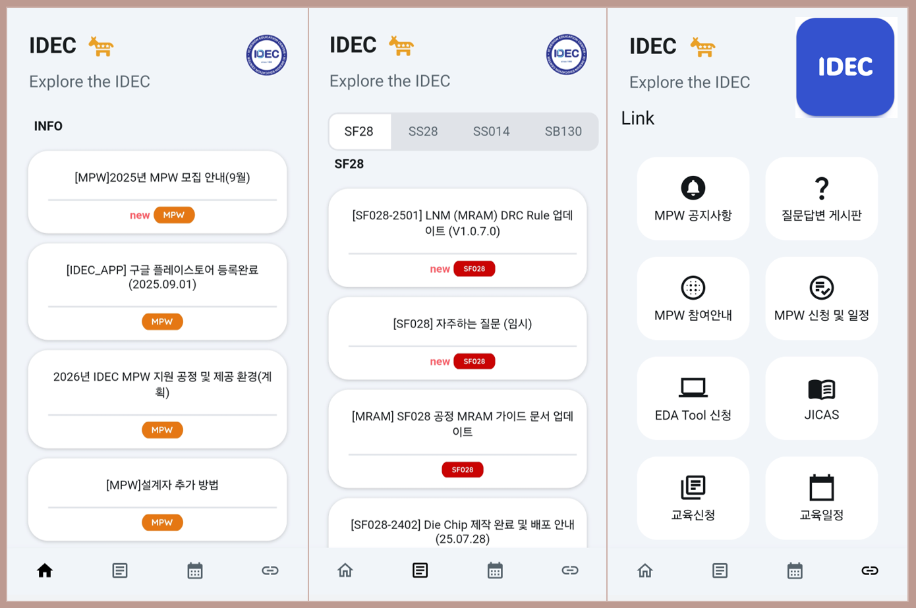Screen dimensions: 916x608
Task: Open the 교육신청 documents icon
Action: [693, 488]
